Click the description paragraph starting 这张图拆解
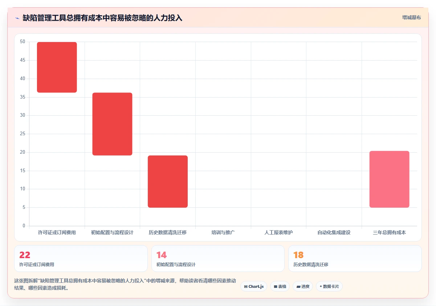The image size is (436, 306). (x=125, y=285)
